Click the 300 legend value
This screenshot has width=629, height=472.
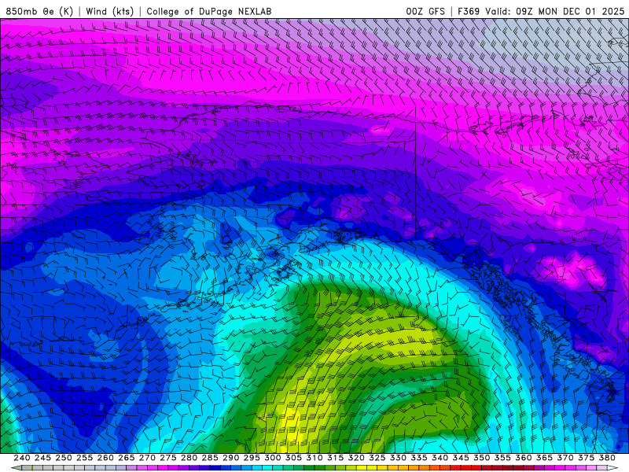click(x=272, y=458)
